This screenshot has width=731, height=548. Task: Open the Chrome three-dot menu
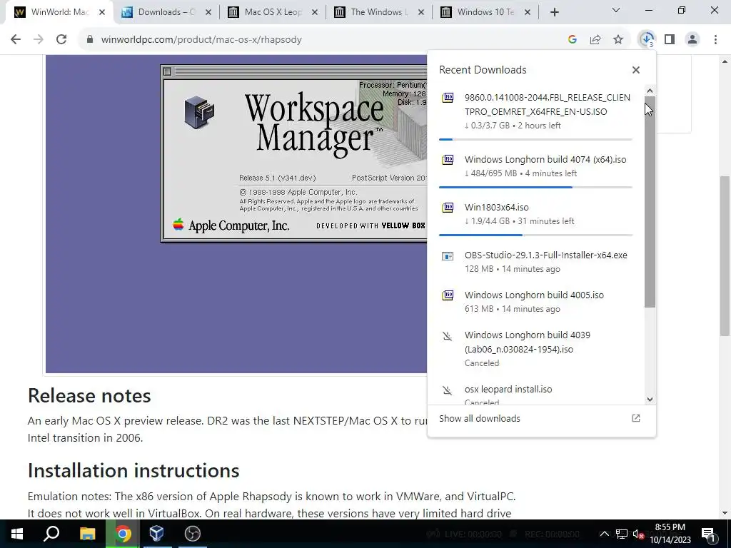[x=715, y=40]
